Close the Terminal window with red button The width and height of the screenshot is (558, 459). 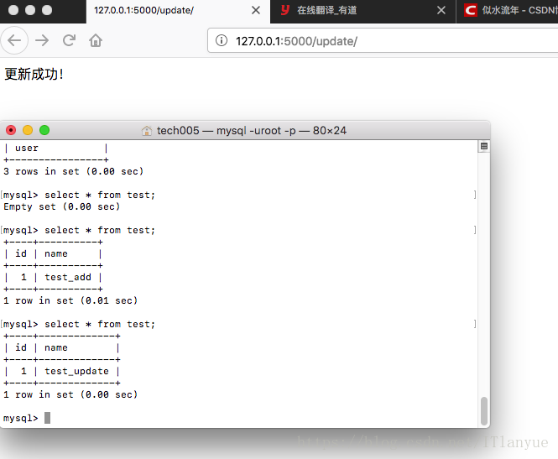11,130
